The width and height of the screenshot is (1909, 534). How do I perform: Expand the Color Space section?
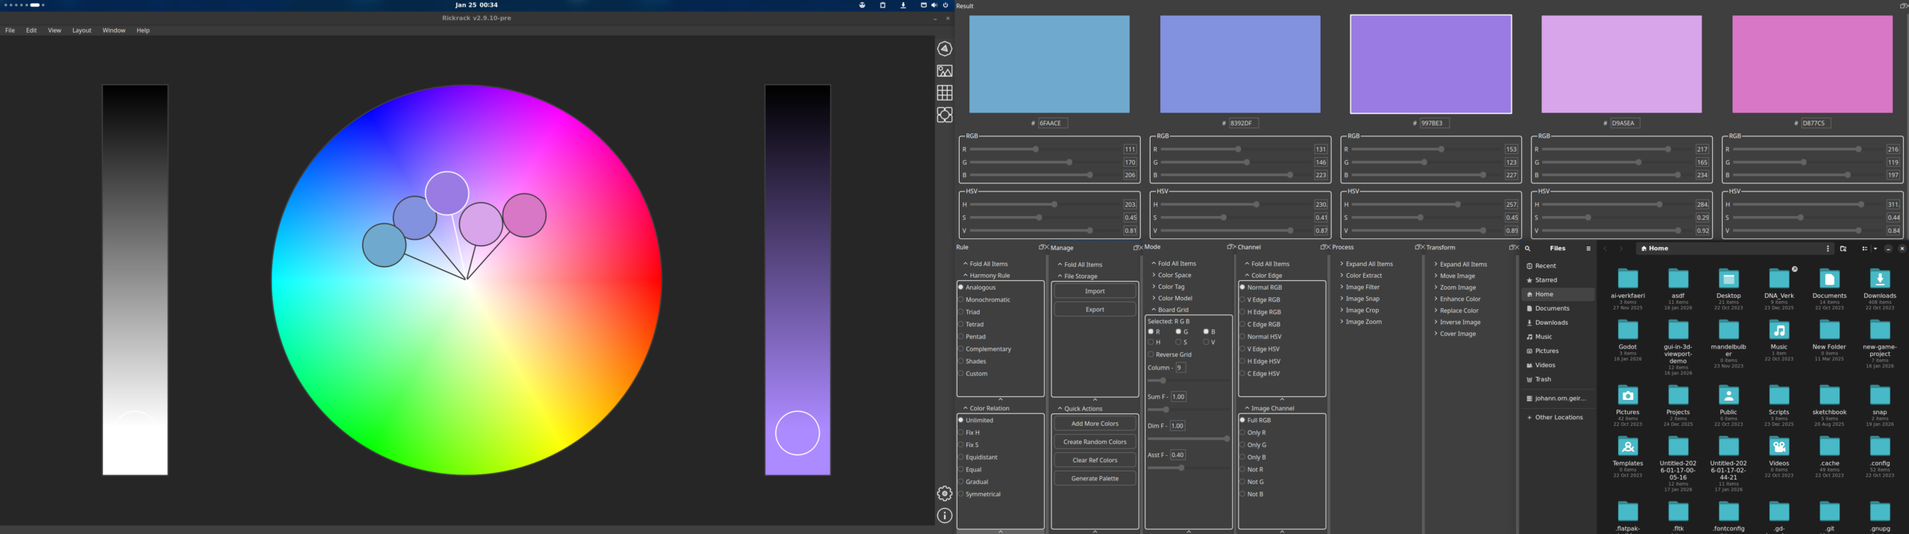click(1174, 276)
